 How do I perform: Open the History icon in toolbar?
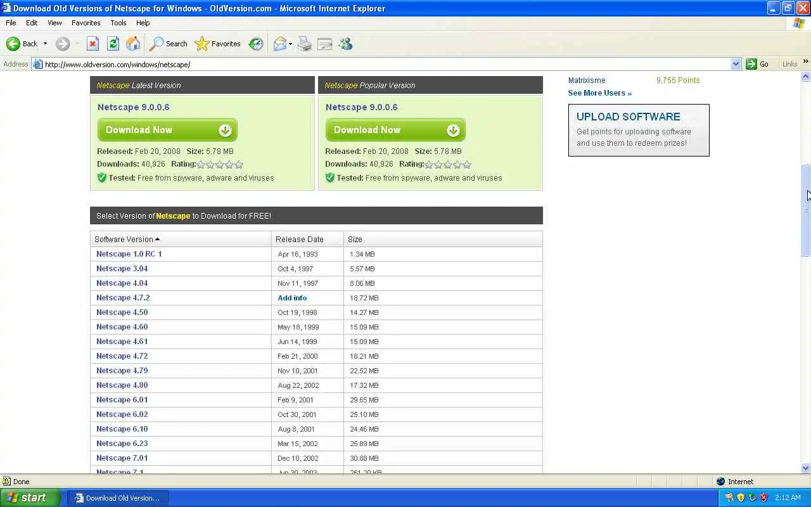point(256,44)
